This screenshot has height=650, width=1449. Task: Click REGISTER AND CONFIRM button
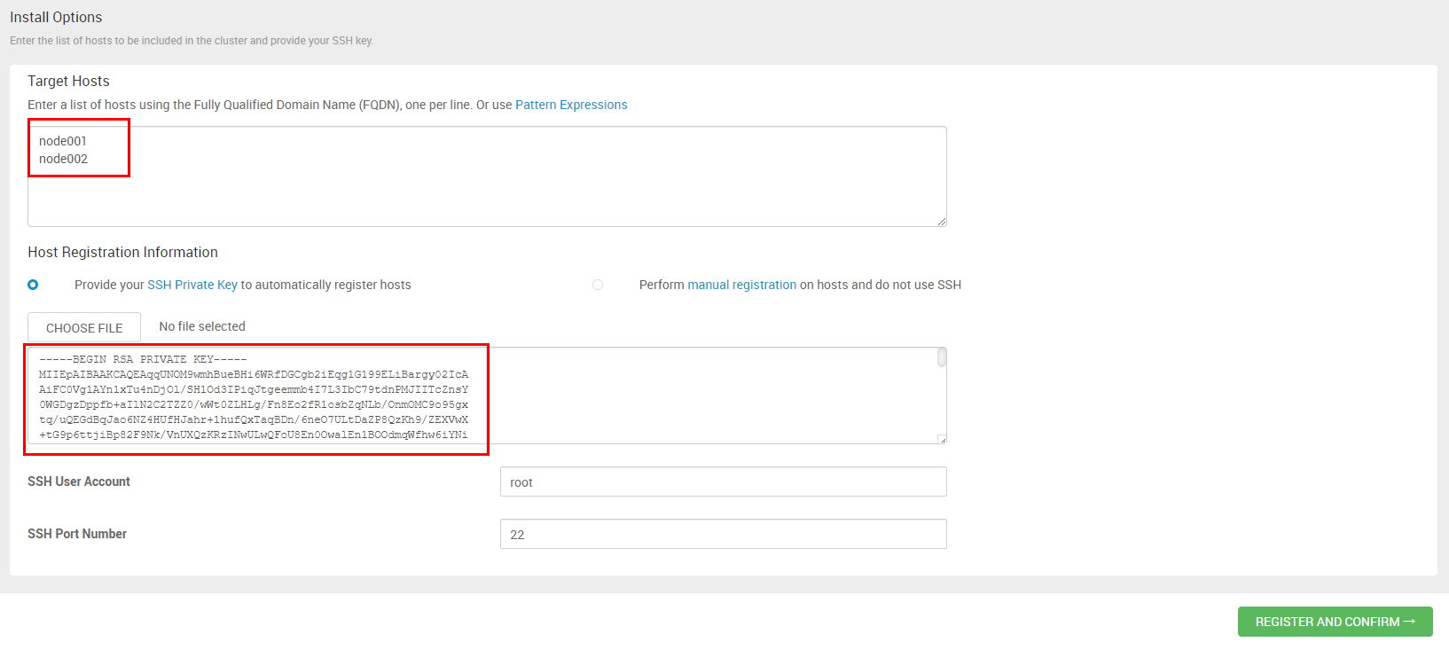[1335, 622]
